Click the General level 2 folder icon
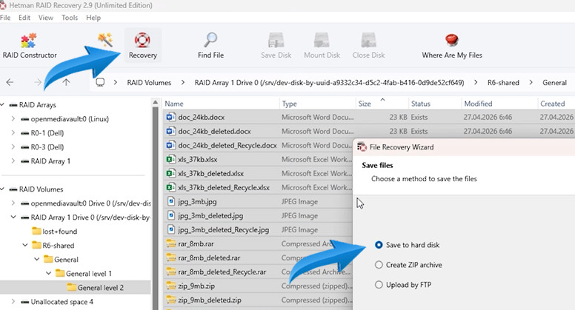 72,287
